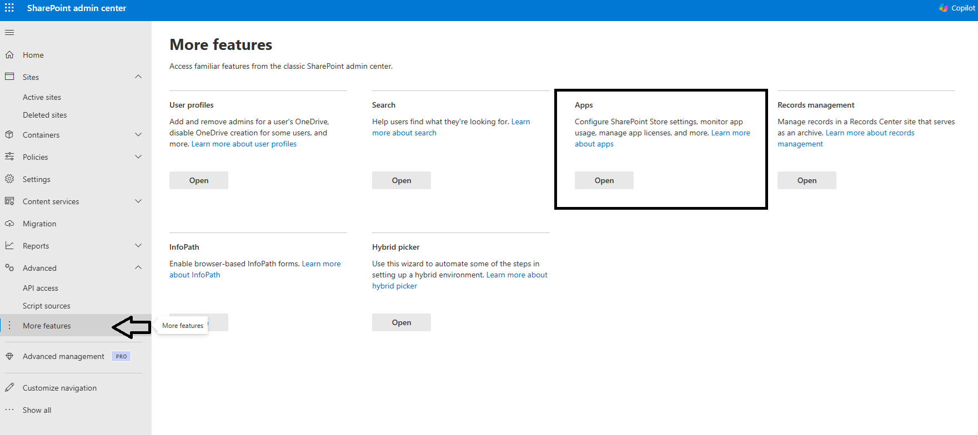
Task: Collapse the Sites section chevron
Action: pos(138,77)
